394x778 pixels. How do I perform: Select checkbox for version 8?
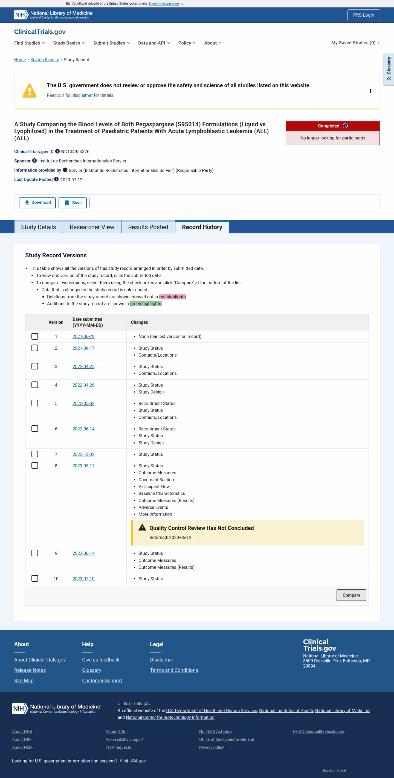coord(35,465)
